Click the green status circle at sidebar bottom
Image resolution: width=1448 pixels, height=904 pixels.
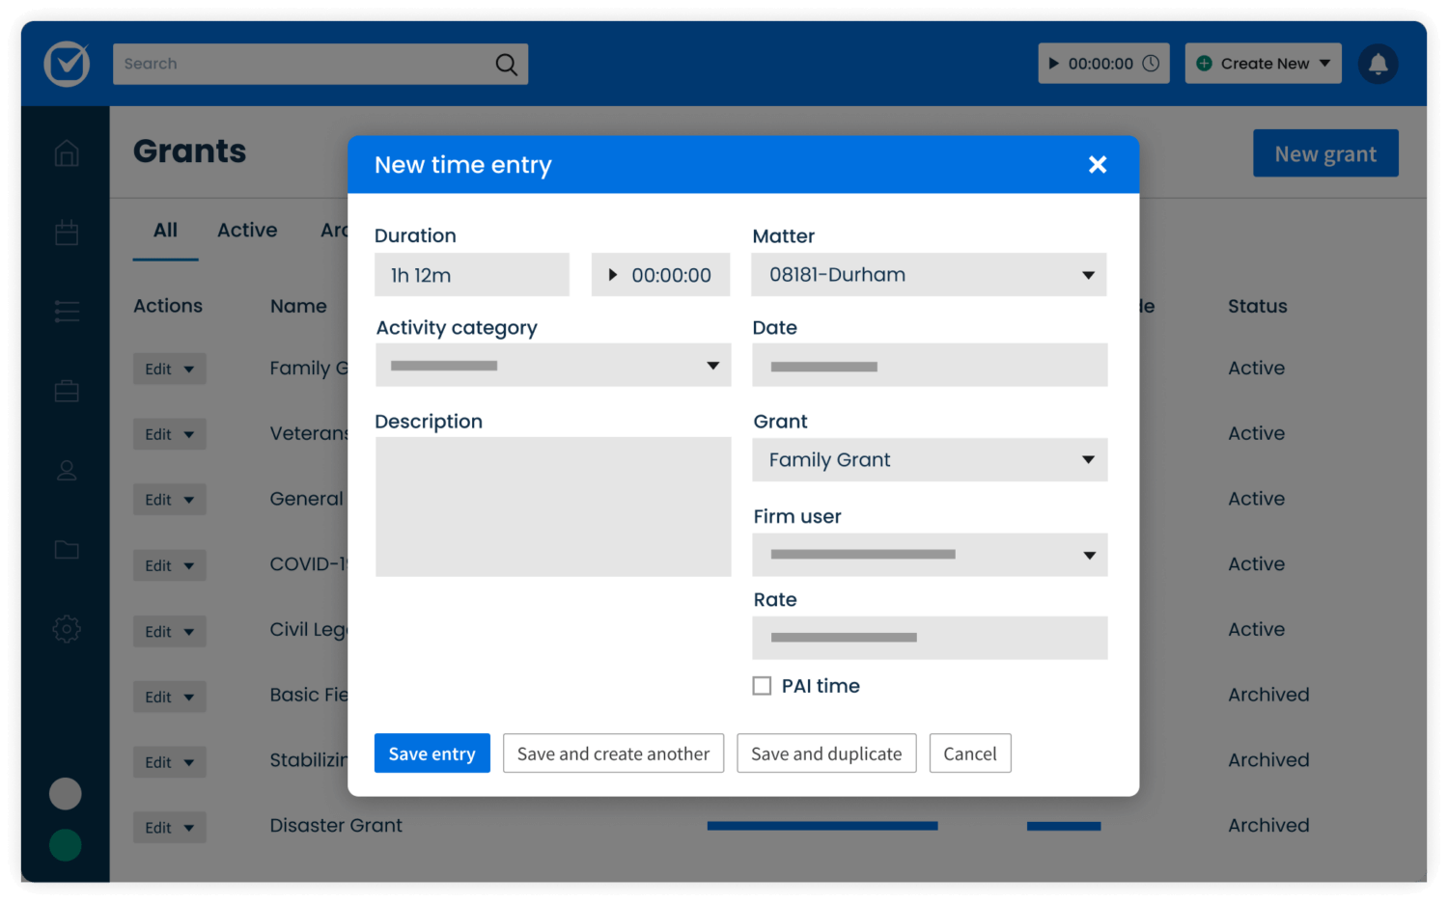click(65, 844)
